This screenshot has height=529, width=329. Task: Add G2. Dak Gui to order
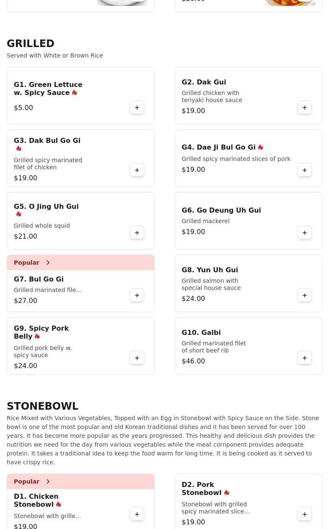click(x=305, y=108)
